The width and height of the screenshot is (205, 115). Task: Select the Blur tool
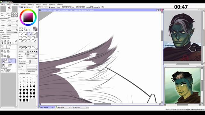[x=34, y=47]
